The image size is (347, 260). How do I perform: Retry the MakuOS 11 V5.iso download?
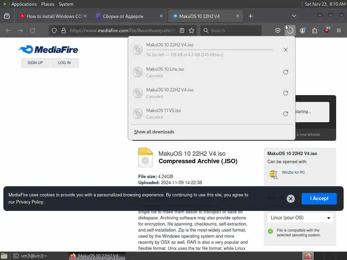click(x=286, y=114)
